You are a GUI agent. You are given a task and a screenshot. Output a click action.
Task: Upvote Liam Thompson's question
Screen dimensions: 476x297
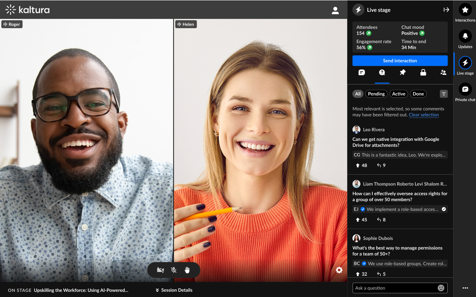click(x=361, y=220)
